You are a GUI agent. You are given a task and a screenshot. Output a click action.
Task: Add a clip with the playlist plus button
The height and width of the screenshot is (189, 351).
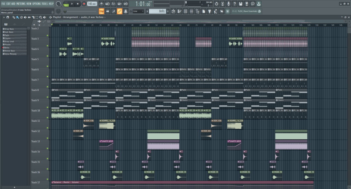point(34,24)
